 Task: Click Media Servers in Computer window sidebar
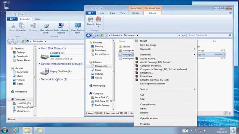(23, 111)
